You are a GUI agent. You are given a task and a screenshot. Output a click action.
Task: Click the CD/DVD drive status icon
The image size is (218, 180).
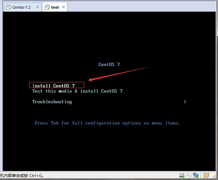click(189, 175)
